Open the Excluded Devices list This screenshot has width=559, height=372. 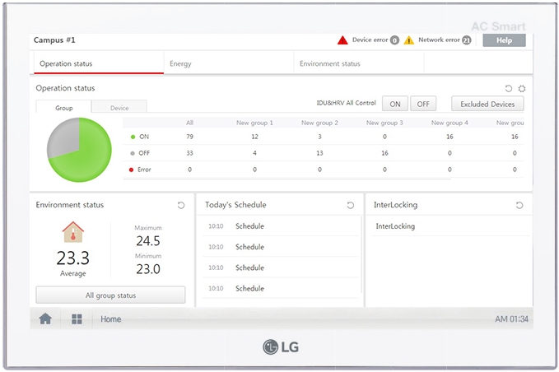pyautogui.click(x=487, y=104)
